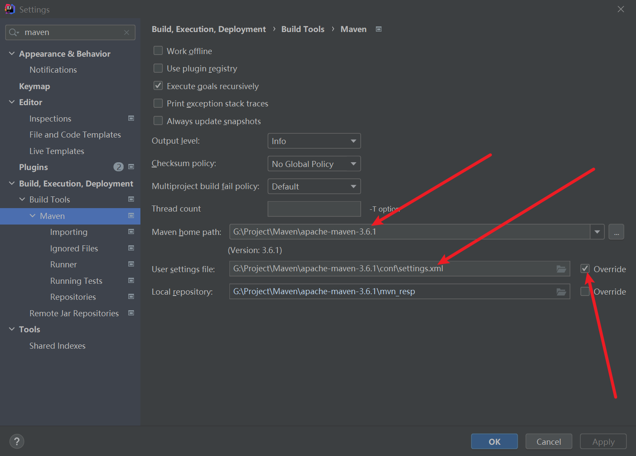Click Build, Execution, Deployment breadcrumb
This screenshot has height=456, width=636.
(209, 29)
